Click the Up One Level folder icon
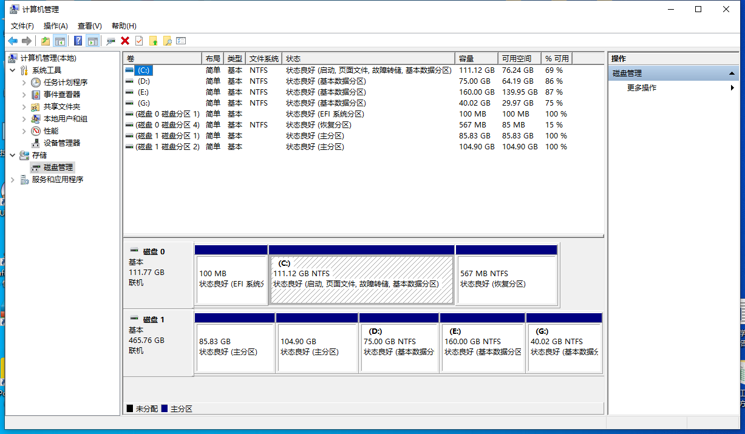 point(46,41)
